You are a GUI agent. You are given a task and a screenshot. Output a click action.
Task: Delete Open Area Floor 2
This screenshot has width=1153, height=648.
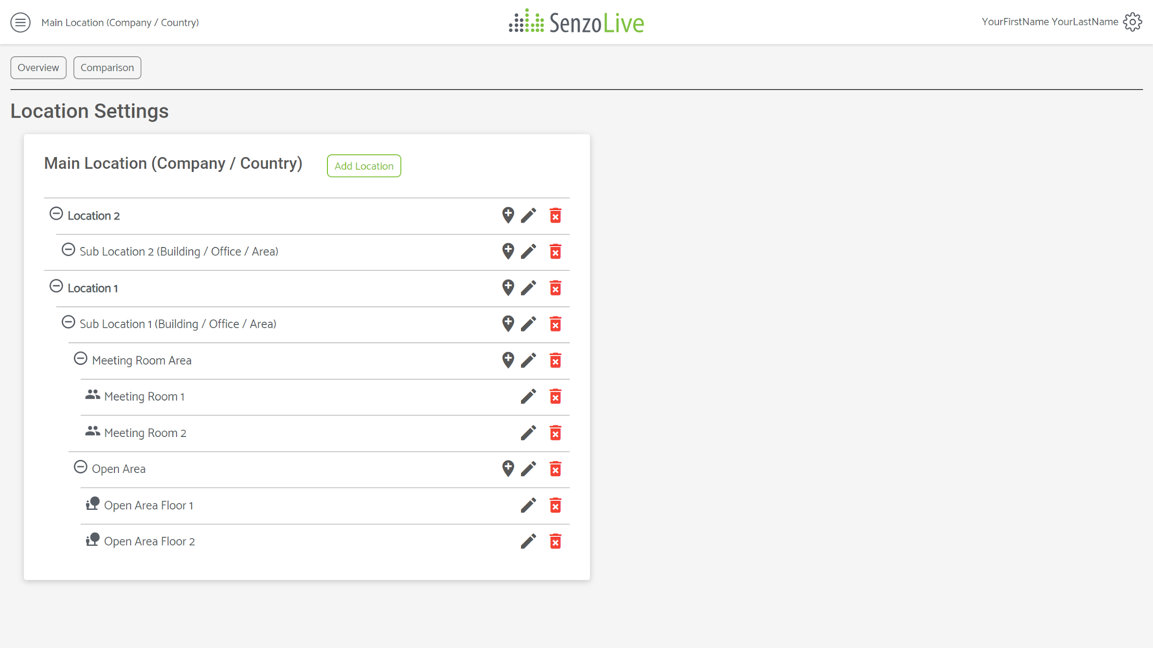point(555,541)
